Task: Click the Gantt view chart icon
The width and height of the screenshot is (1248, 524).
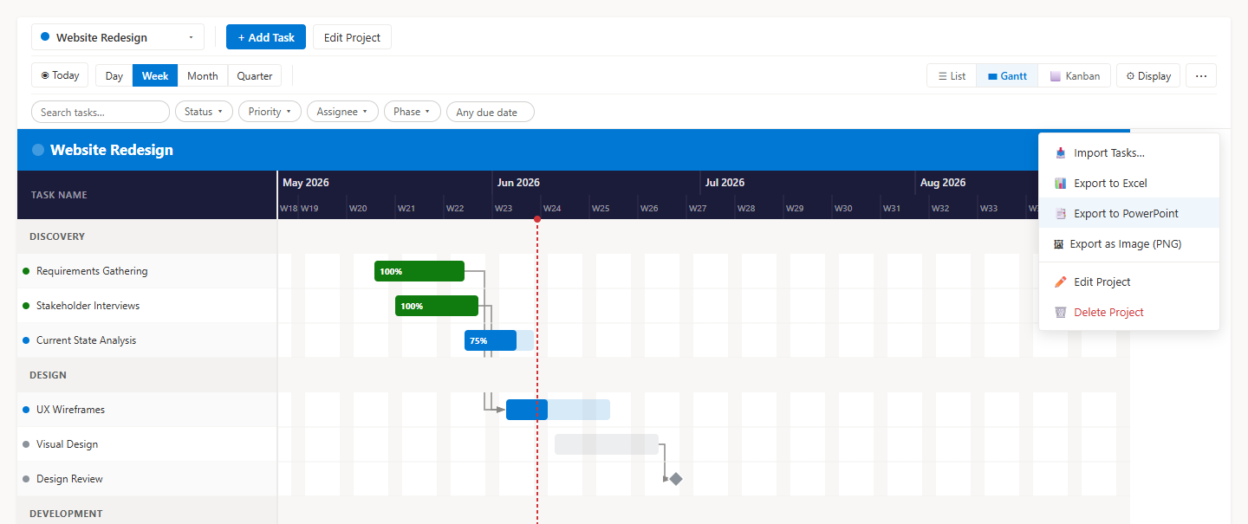Action: tap(992, 76)
